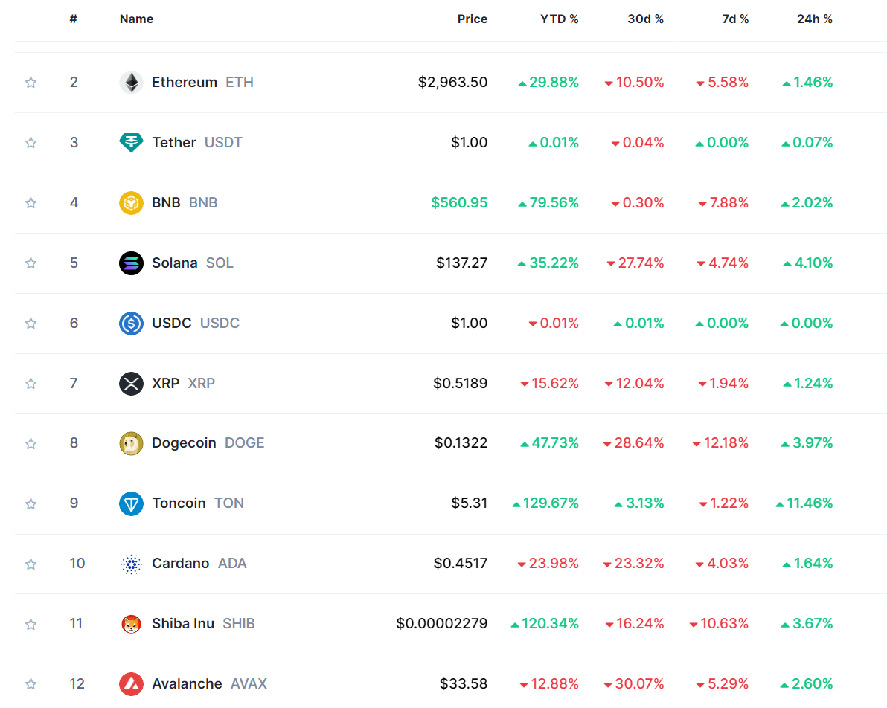Click the Solana logo icon
The height and width of the screenshot is (708, 887).
pos(132,263)
